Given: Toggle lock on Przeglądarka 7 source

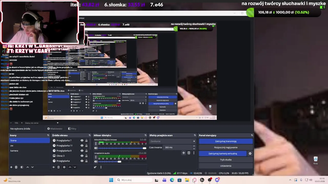Looking at the screenshot, I should pos(86,141).
